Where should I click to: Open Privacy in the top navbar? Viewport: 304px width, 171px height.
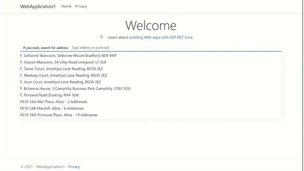pyautogui.click(x=81, y=6)
